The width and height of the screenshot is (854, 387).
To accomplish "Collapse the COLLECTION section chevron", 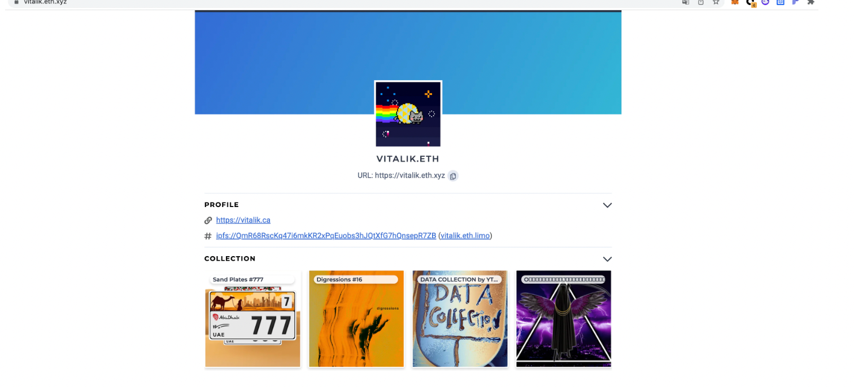I will pos(607,260).
